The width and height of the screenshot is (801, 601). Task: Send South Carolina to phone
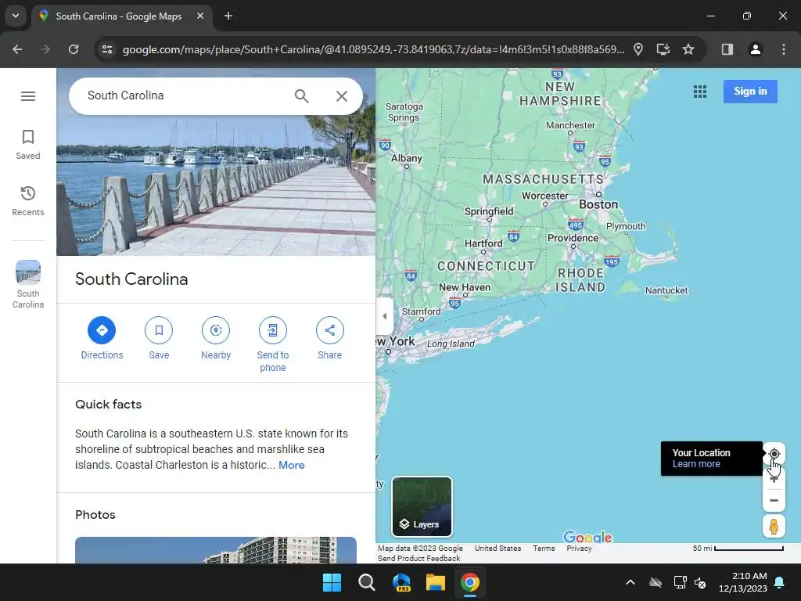pos(273,344)
